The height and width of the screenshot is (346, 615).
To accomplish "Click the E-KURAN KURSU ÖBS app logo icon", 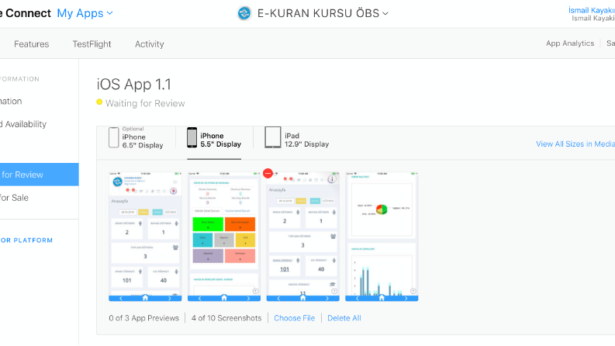I will pos(244,13).
